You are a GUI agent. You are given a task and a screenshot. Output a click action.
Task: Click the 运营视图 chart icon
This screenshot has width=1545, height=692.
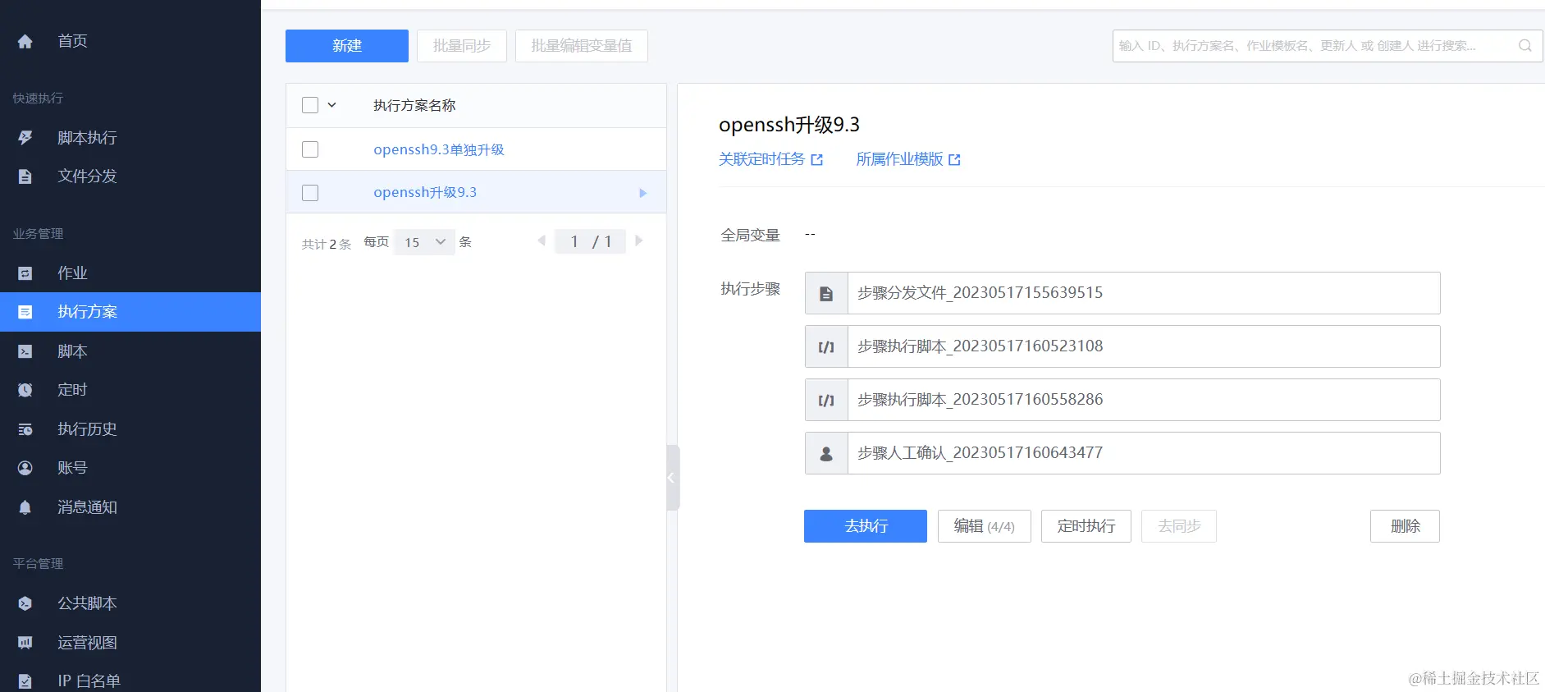pyautogui.click(x=25, y=643)
